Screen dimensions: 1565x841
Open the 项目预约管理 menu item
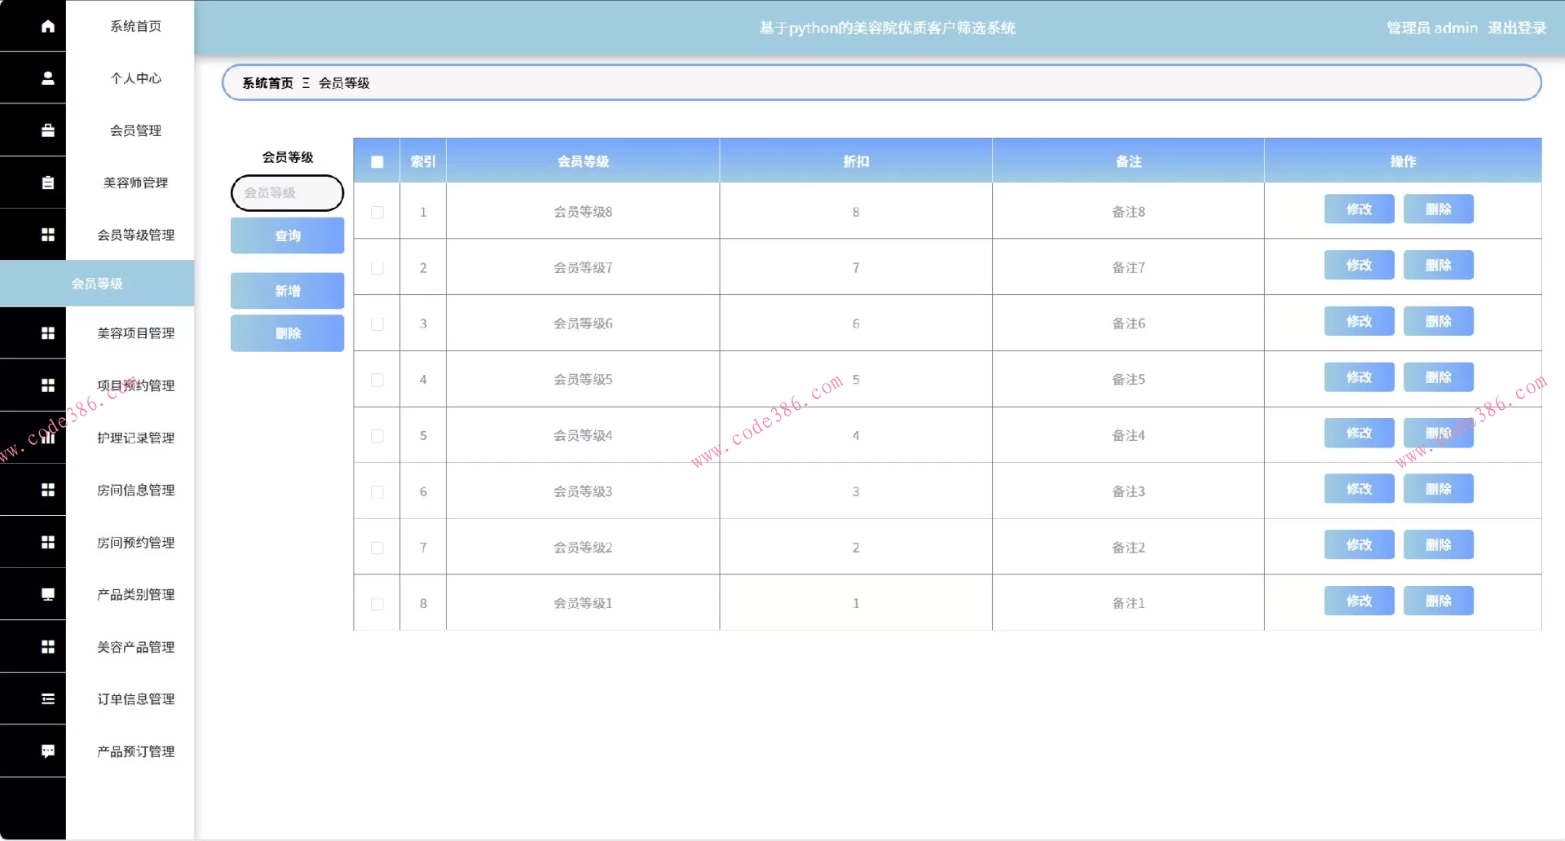(135, 385)
